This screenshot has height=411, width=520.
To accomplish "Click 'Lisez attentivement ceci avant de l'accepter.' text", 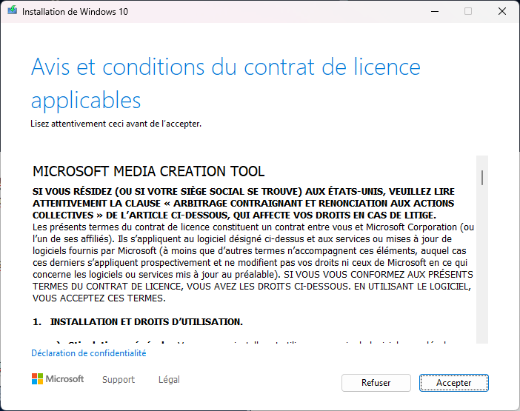I will pyautogui.click(x=116, y=124).
